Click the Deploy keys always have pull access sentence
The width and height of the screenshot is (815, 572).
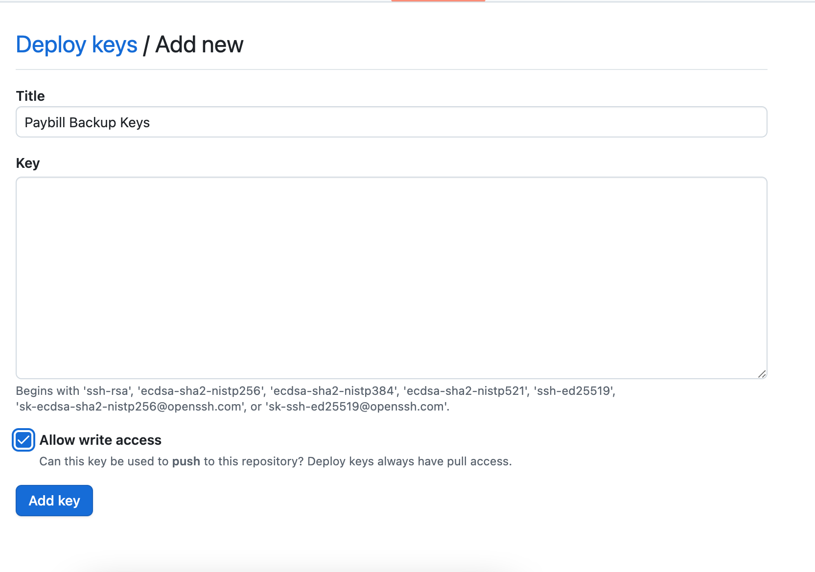[409, 461]
